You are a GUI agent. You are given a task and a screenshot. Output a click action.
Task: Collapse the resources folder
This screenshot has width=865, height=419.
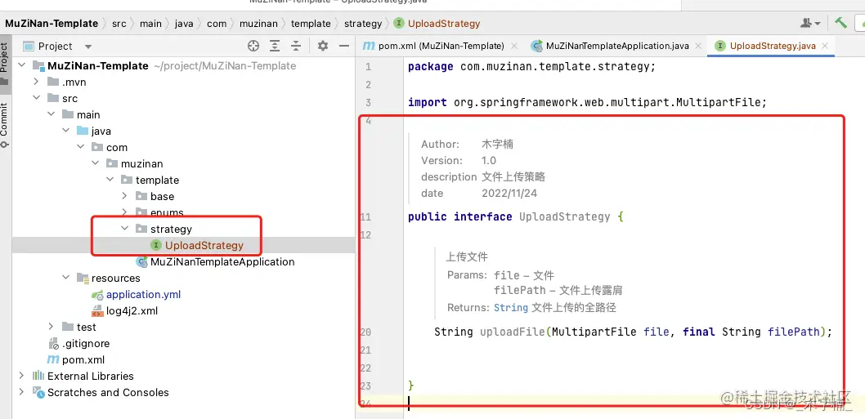pyautogui.click(x=66, y=278)
